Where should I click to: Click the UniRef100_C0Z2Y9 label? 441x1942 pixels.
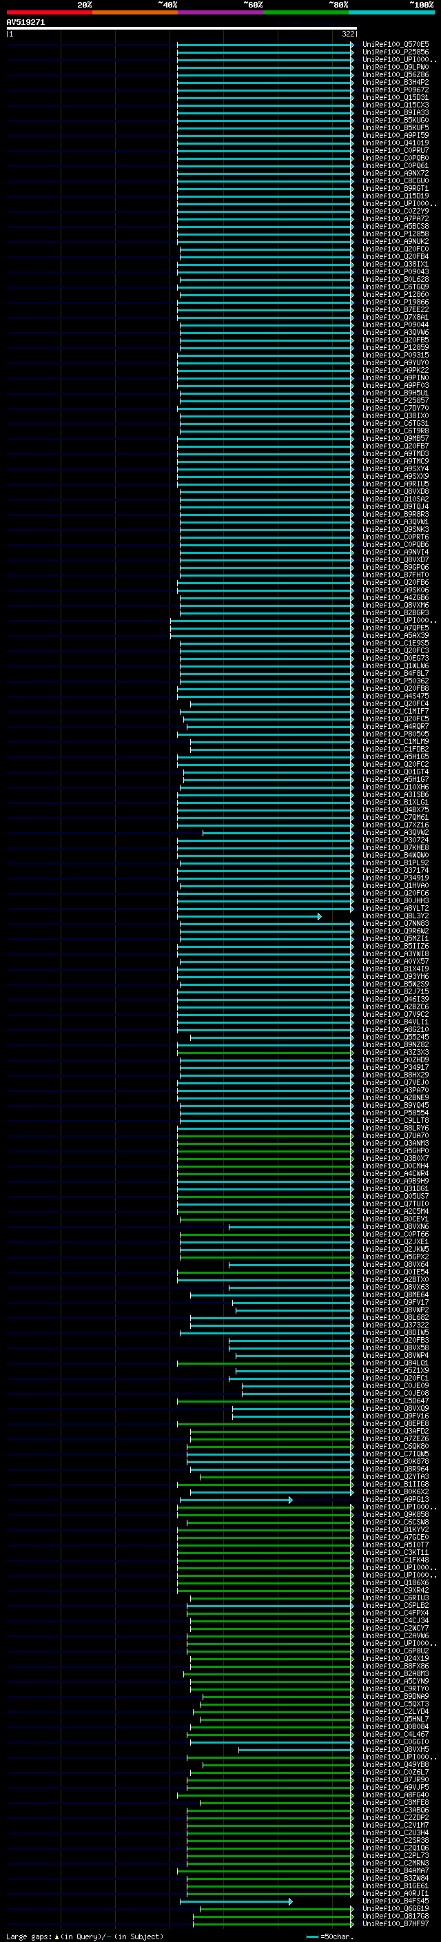[396, 211]
